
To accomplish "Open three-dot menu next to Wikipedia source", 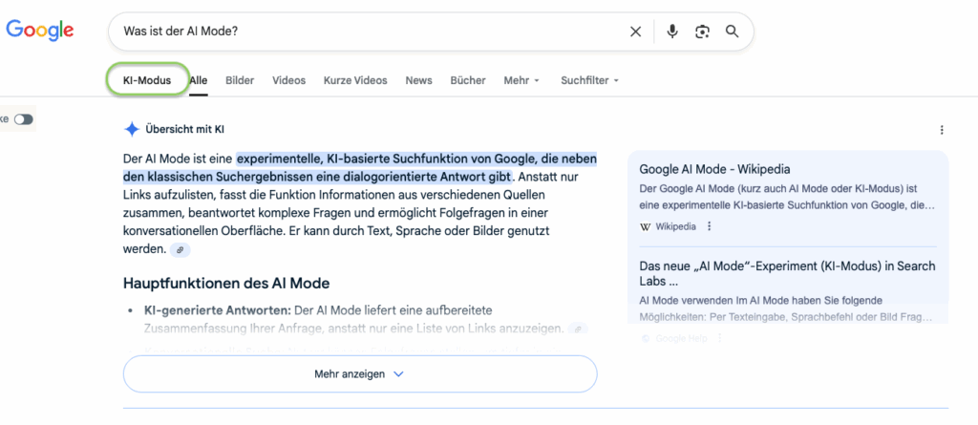I will pyautogui.click(x=709, y=226).
